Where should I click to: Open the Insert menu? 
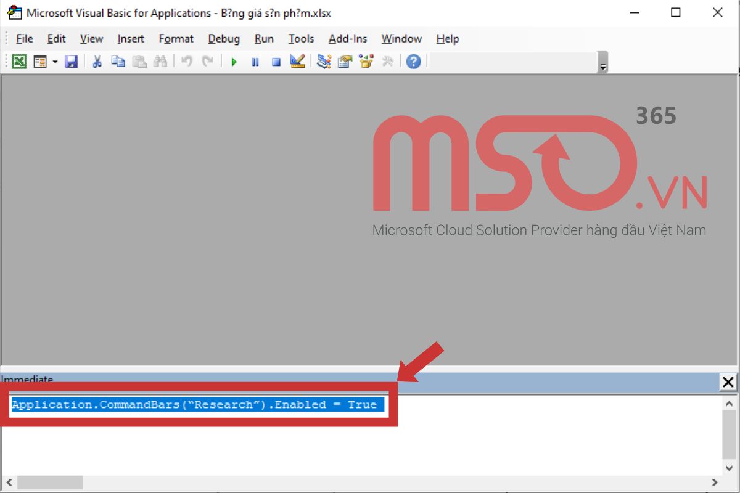pyautogui.click(x=131, y=38)
